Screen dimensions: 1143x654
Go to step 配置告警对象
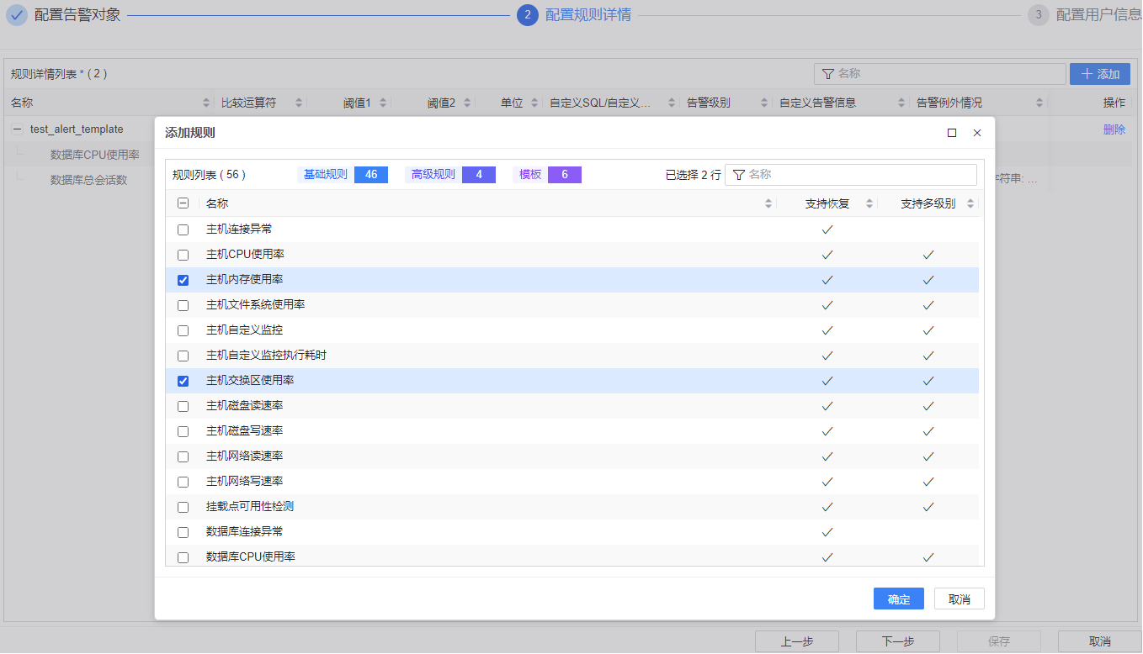point(65,15)
